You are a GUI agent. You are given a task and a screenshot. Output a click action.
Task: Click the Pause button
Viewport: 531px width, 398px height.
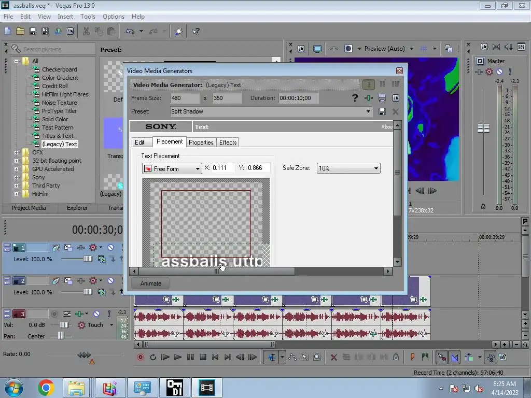[190, 358]
